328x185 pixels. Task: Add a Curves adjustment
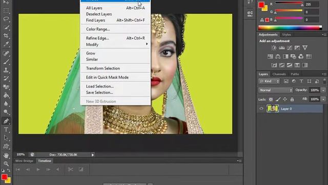(290, 48)
